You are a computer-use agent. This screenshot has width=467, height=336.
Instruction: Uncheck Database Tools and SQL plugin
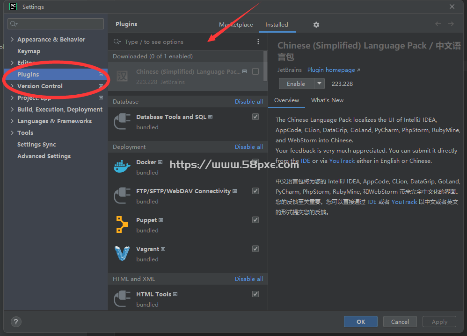[x=255, y=117]
